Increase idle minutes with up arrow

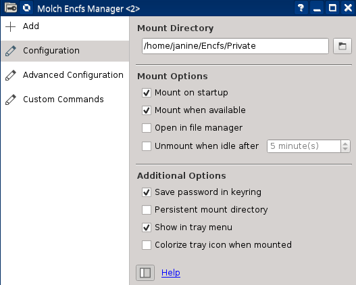pyautogui.click(x=345, y=144)
